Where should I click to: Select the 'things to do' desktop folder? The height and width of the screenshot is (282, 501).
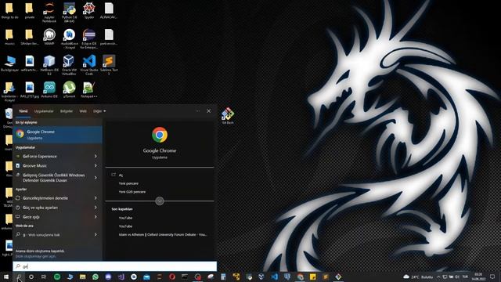(x=9, y=10)
